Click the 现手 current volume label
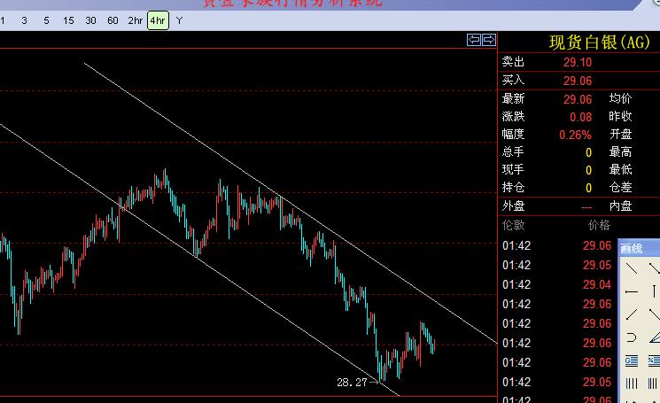 click(513, 169)
